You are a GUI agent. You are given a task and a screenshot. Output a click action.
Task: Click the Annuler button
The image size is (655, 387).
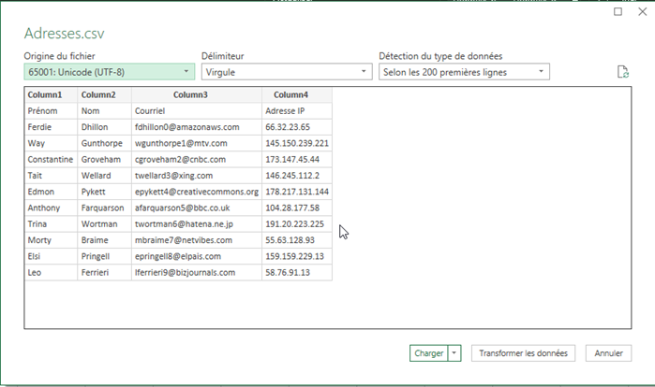click(608, 352)
